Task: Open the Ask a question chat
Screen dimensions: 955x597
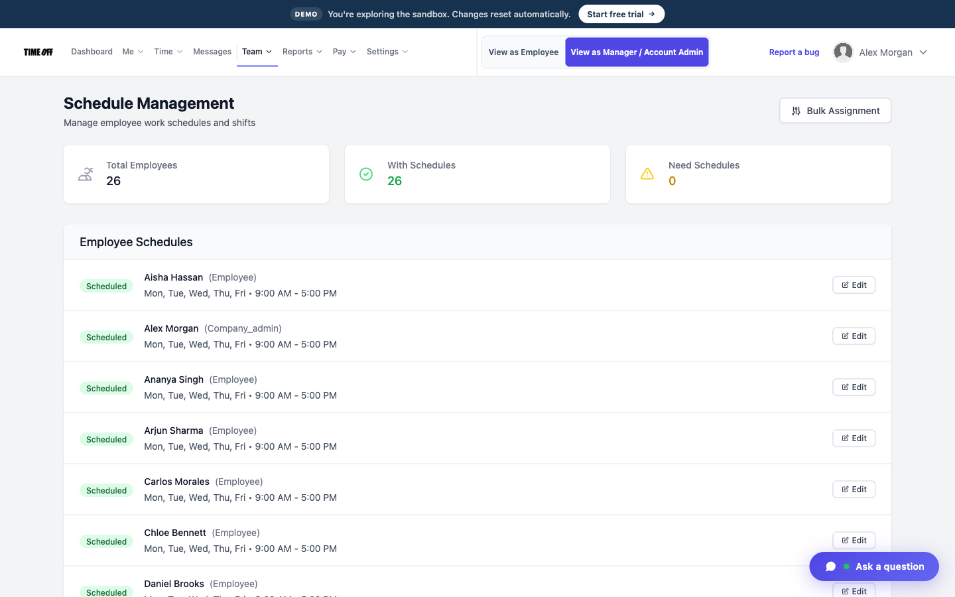Action: coord(874,566)
